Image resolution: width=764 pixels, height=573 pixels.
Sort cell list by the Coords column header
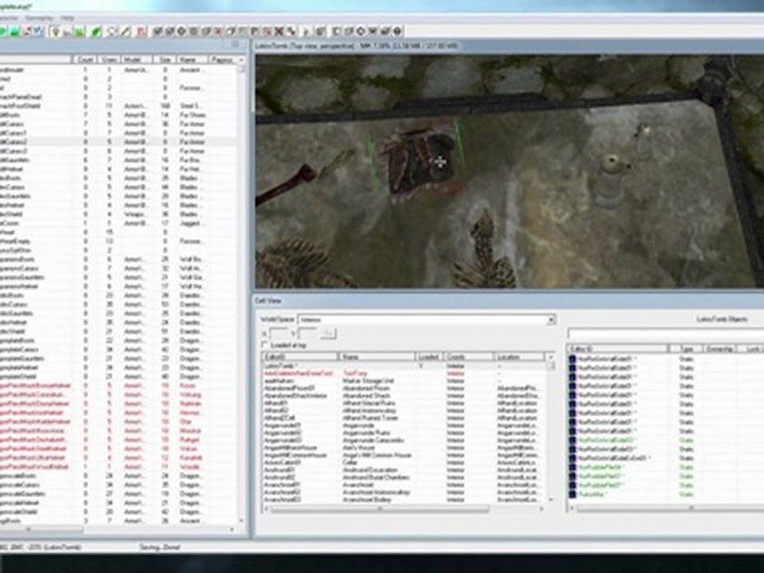click(x=470, y=357)
